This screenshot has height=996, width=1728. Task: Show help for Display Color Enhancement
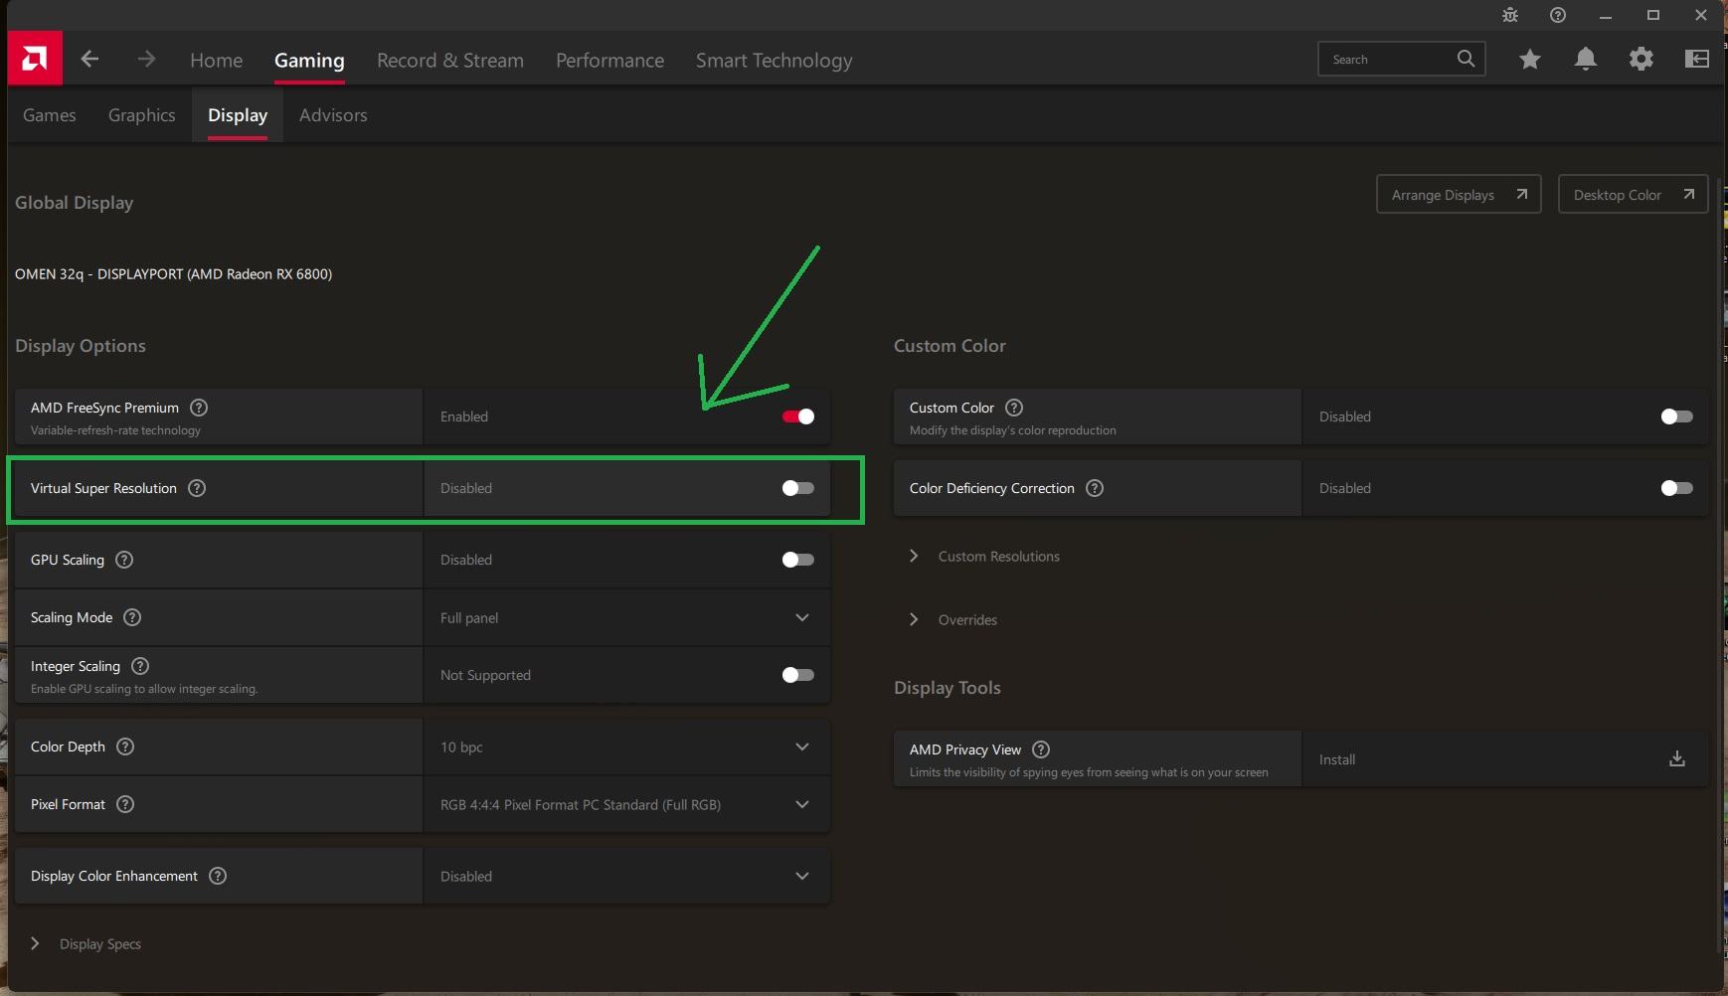point(218,876)
